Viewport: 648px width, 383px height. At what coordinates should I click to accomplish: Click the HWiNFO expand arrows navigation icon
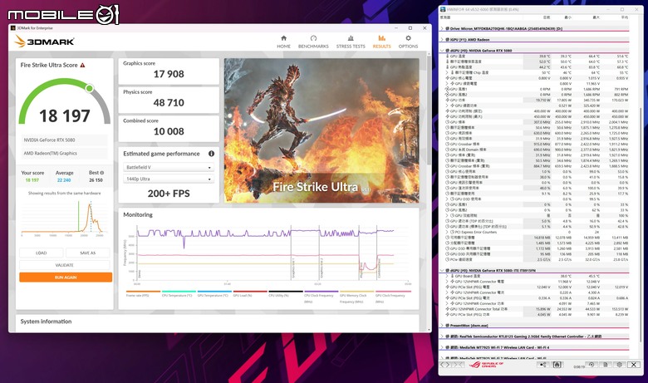[445, 365]
